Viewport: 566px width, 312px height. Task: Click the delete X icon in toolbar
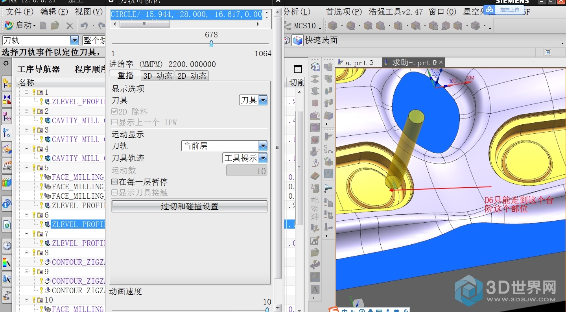pos(70,26)
